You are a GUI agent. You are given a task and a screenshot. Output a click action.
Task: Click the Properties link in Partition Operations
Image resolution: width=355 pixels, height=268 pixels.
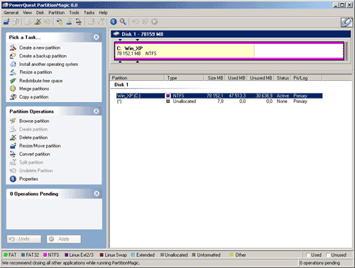(28, 179)
